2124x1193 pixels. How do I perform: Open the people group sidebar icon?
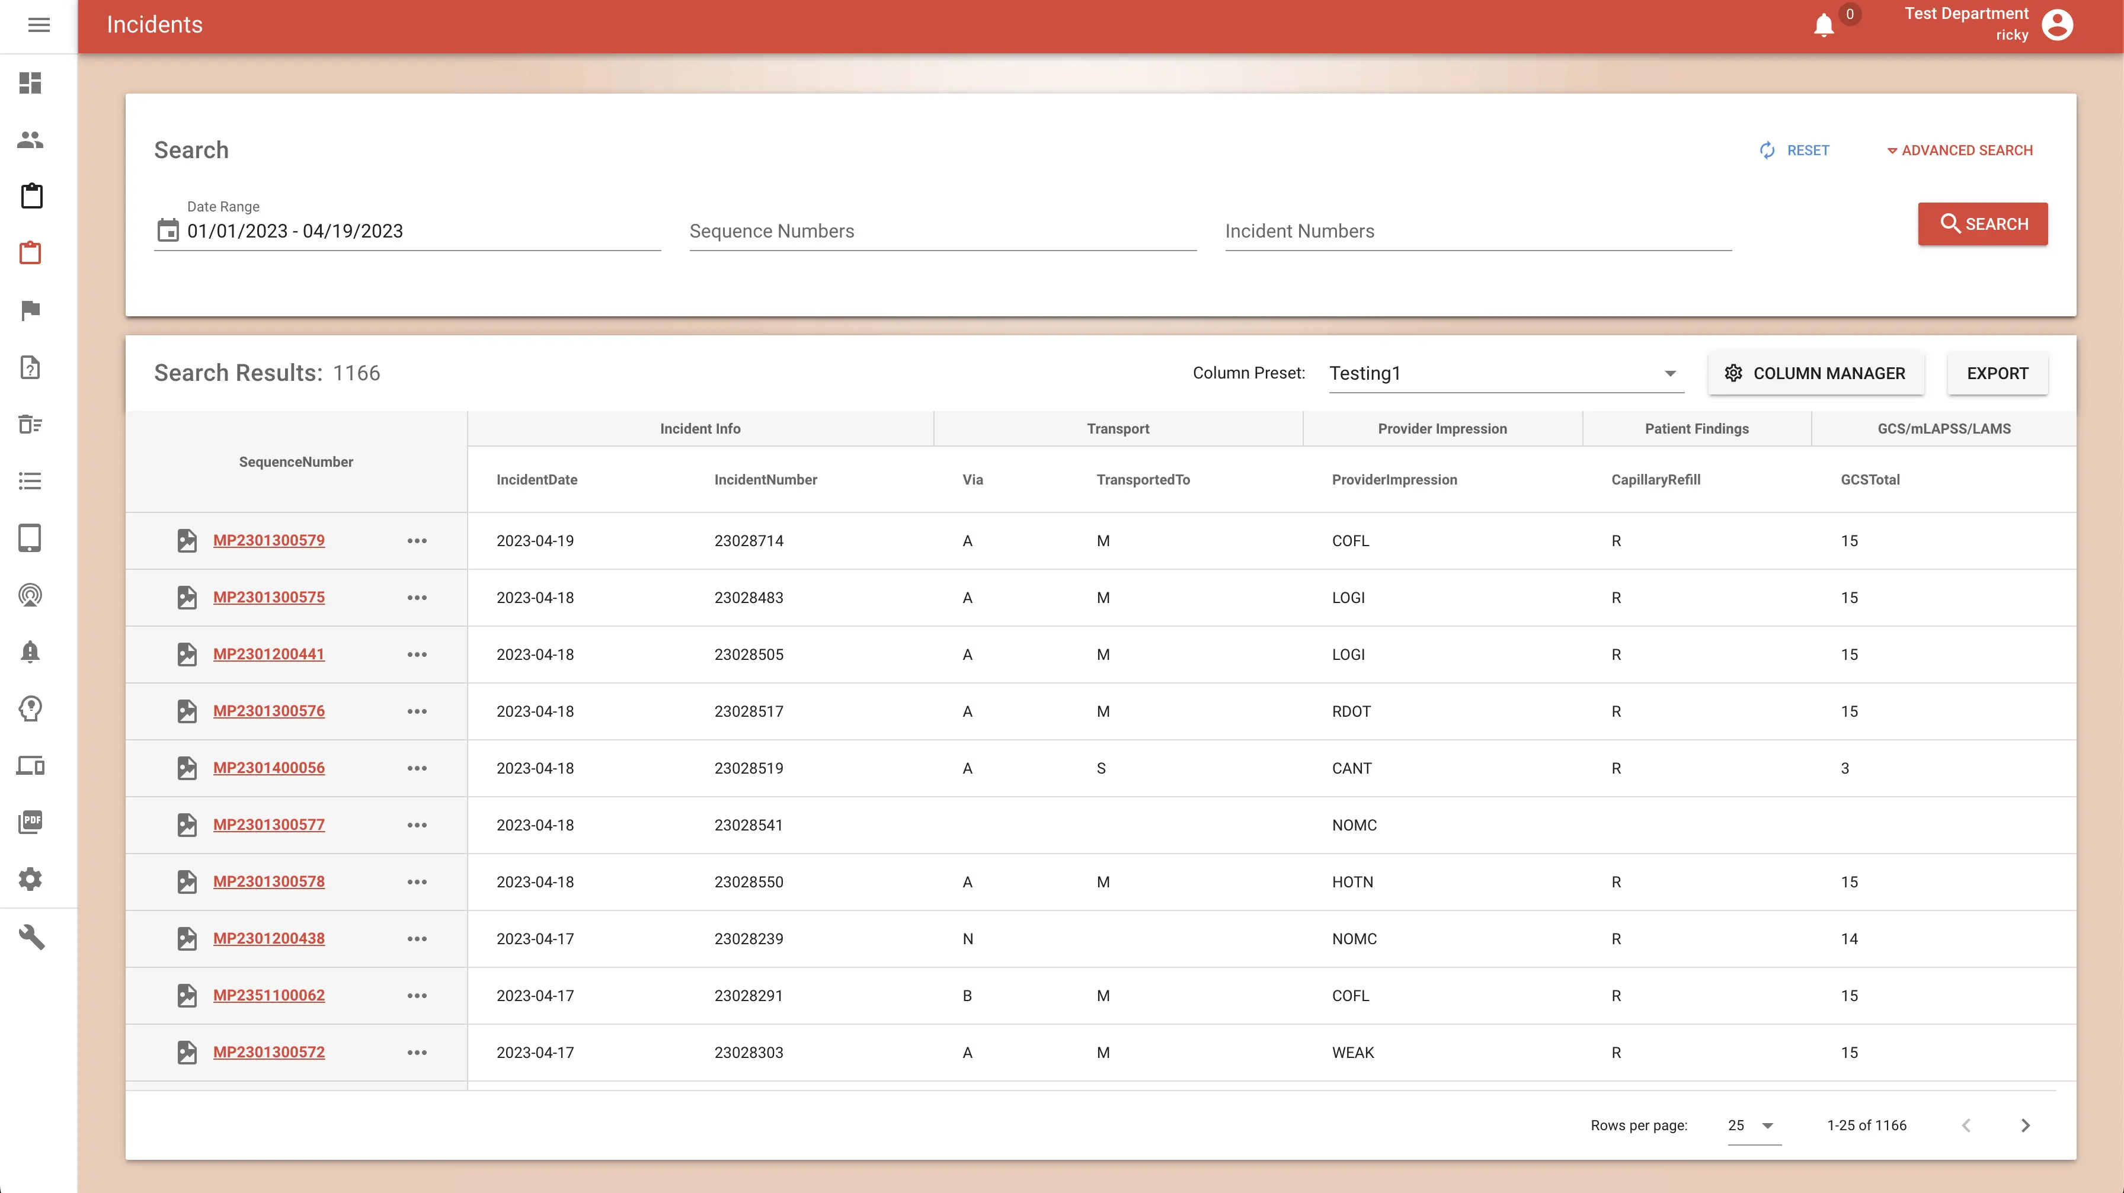click(30, 139)
